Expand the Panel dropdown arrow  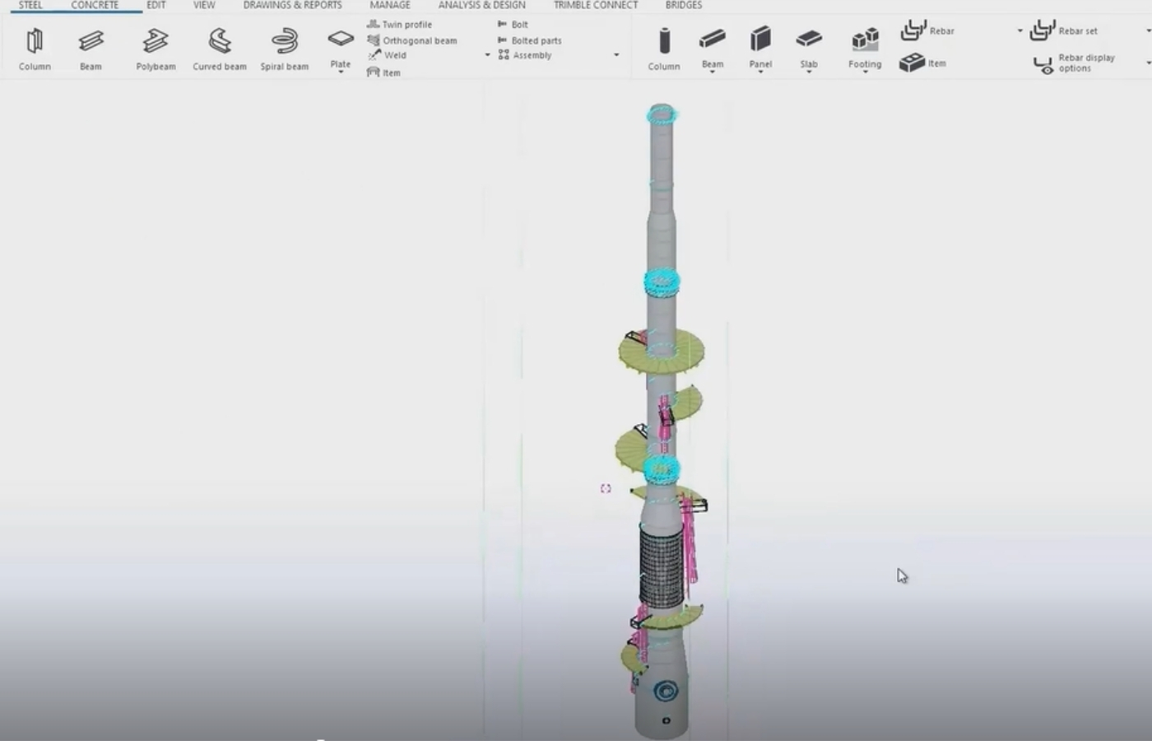[x=760, y=72]
